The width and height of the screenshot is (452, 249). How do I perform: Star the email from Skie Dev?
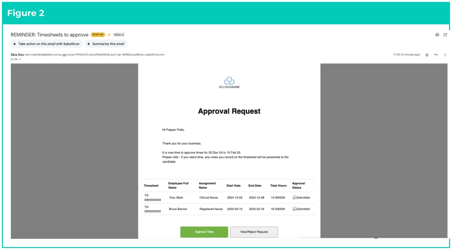tap(427, 54)
